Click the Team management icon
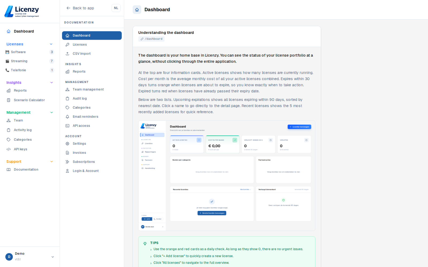This screenshot has width=428, height=267. [x=67, y=89]
